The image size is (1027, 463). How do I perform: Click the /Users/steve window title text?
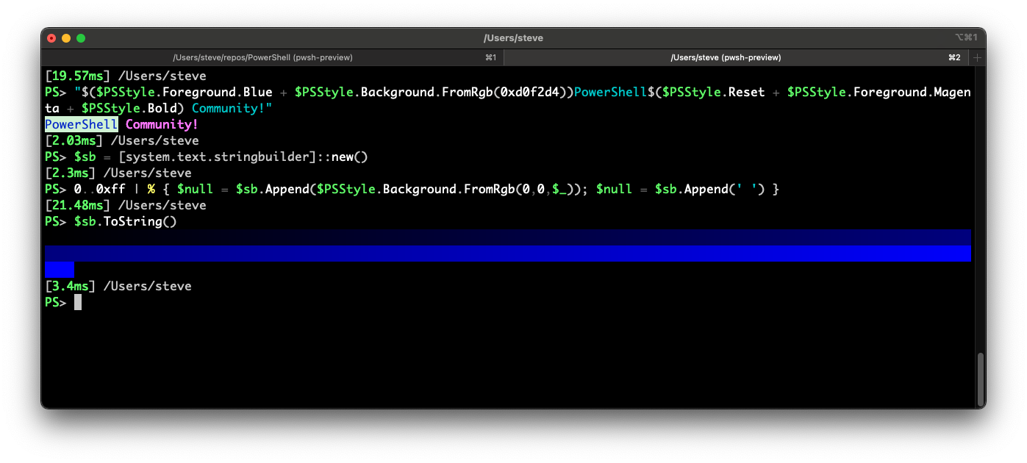coord(513,38)
